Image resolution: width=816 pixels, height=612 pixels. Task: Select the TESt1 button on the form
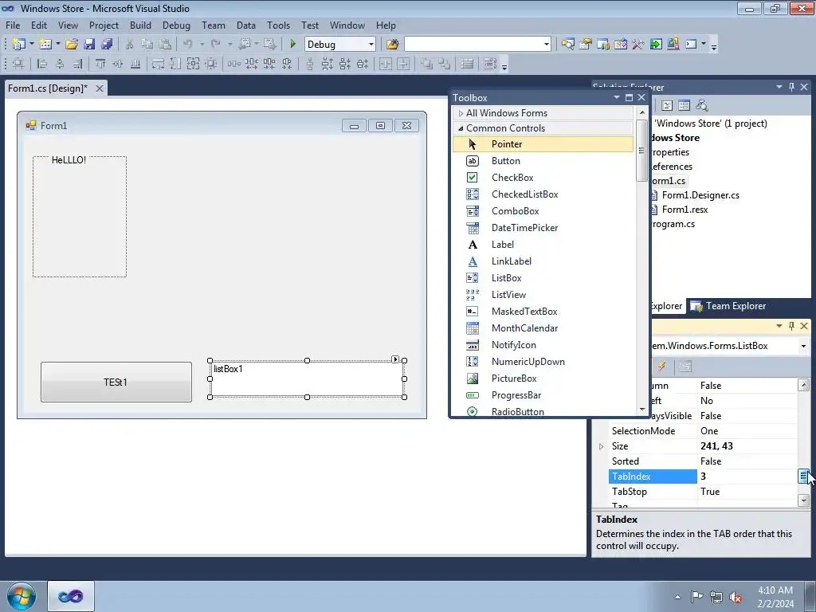click(116, 382)
